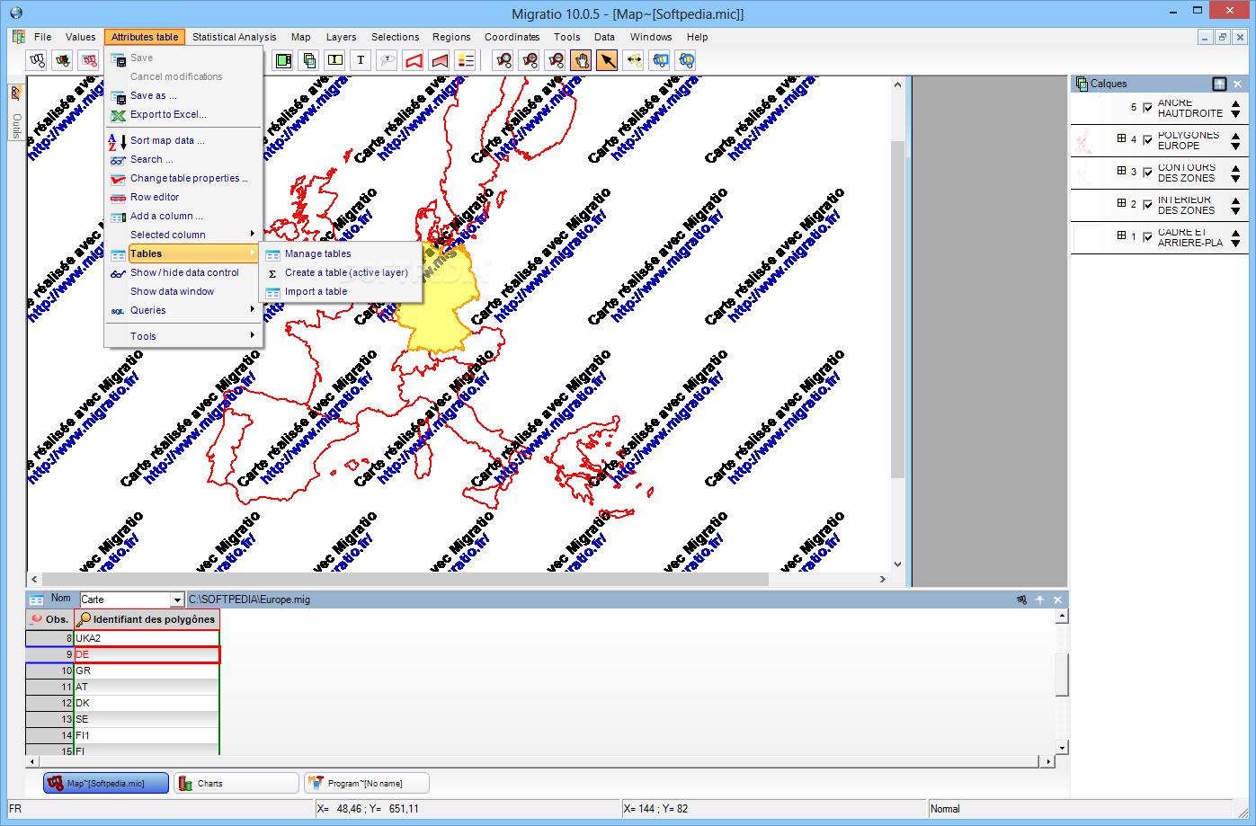
Task: Click the blue monitor toolbar icon
Action: [x=660, y=60]
